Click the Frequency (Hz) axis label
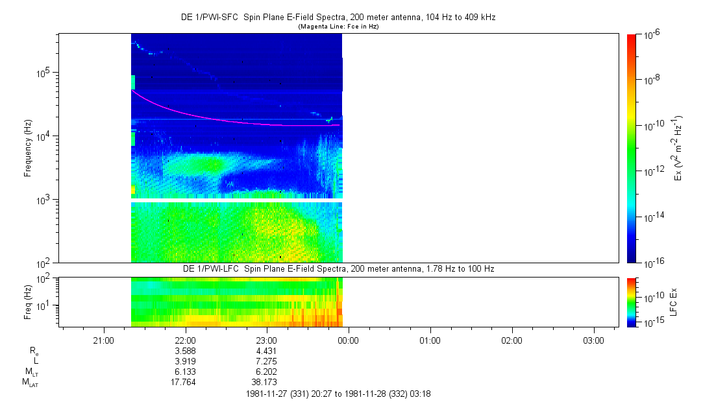Viewport: 703px width, 402px height. click(28, 148)
